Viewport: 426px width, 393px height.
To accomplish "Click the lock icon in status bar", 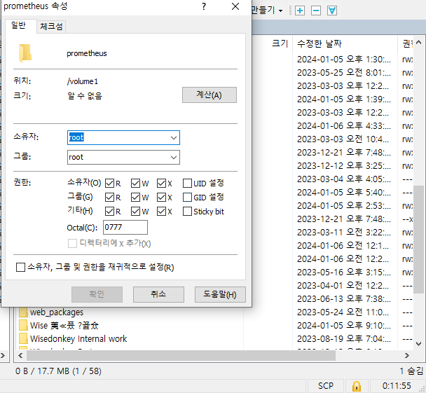I will click(357, 386).
